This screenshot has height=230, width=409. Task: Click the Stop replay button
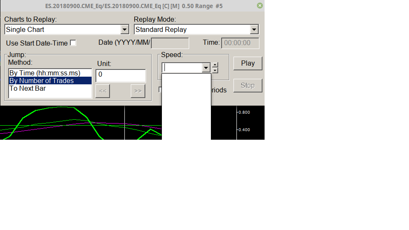pyautogui.click(x=248, y=86)
